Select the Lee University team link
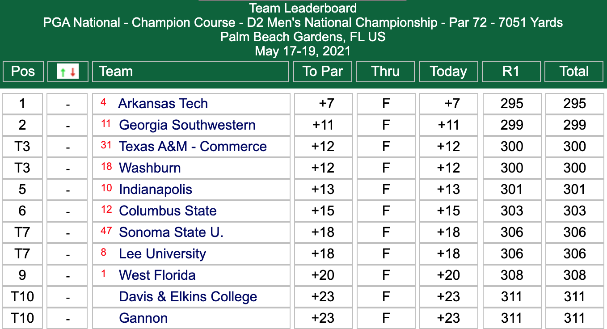This screenshot has height=329, width=607. 161,253
